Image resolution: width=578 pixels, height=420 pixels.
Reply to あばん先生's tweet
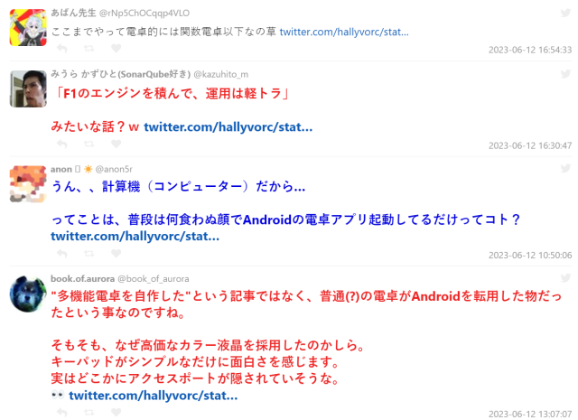tap(62, 48)
